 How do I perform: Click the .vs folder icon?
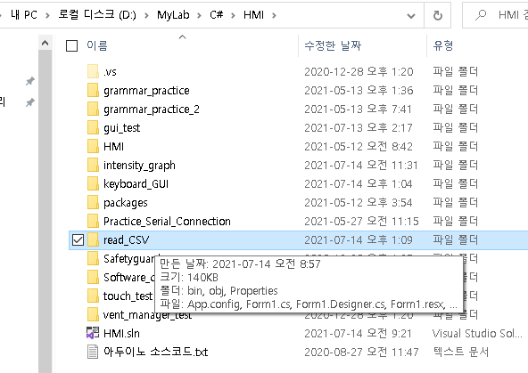93,71
